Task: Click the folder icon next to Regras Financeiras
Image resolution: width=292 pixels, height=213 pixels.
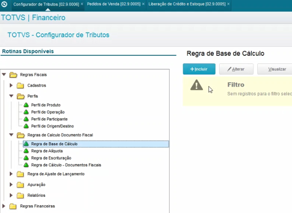Action: (x=13, y=206)
